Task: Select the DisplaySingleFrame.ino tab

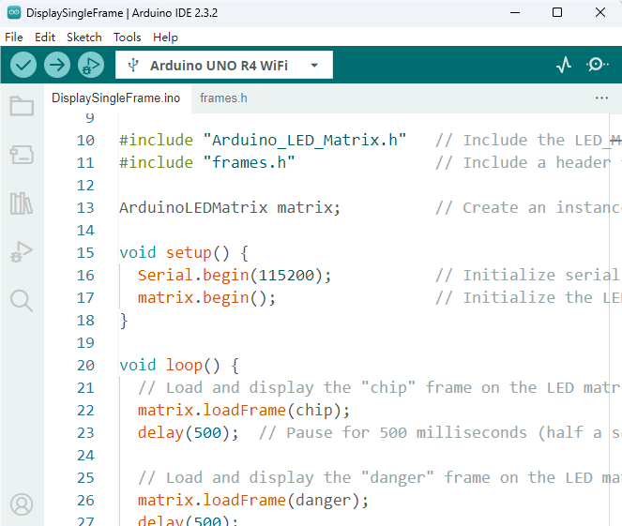Action: [x=115, y=98]
